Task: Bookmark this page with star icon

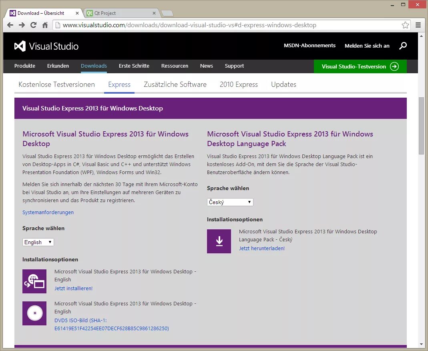Action: [405, 25]
